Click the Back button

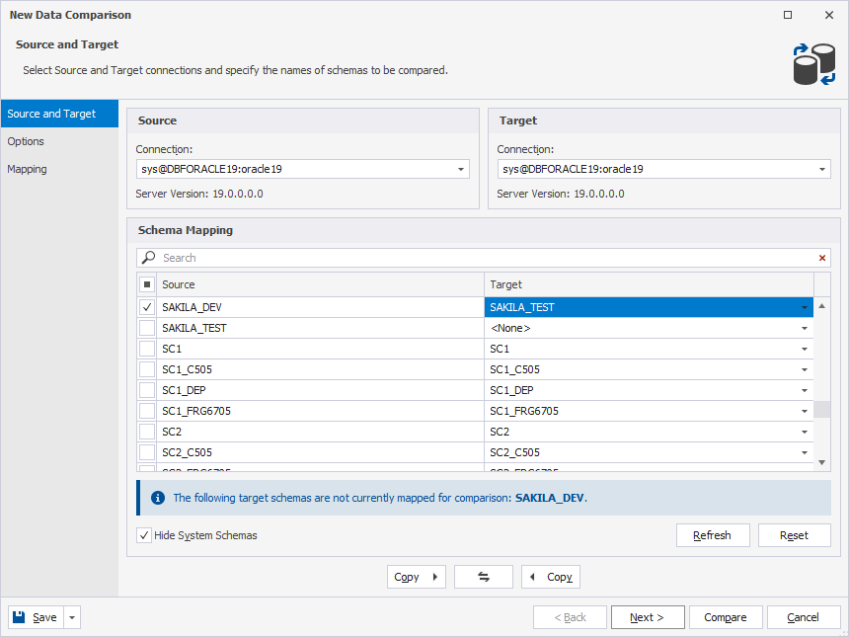pyautogui.click(x=570, y=617)
